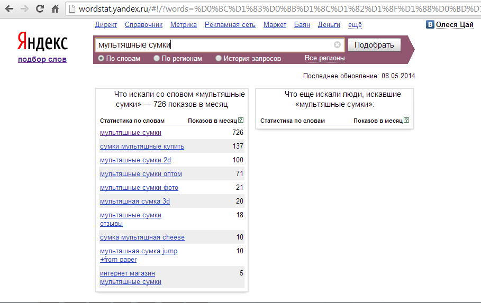Image resolution: width=481 pixels, height=303 pixels.
Task: Open the Маркет service link
Action: [x=275, y=25]
